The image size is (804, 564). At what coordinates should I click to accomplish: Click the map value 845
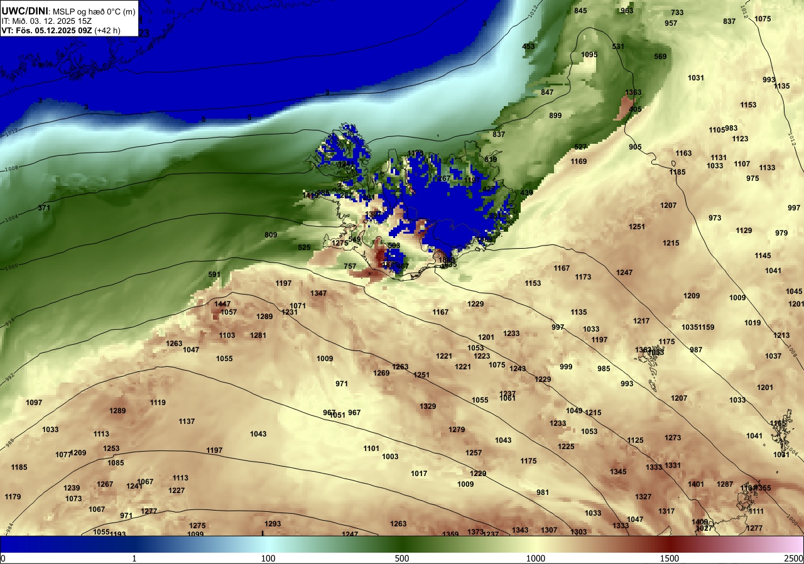580,11
